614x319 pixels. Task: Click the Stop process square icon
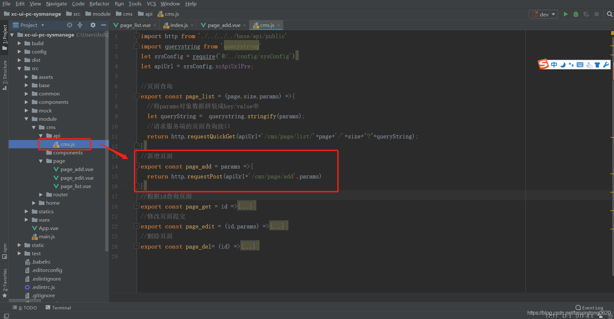coord(597,14)
